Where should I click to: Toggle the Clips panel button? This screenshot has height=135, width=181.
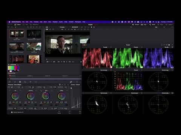[144, 25]
